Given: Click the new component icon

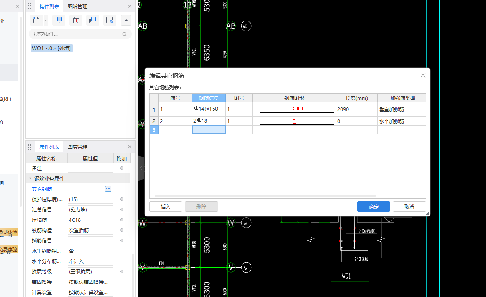Looking at the screenshot, I should tap(36, 20).
